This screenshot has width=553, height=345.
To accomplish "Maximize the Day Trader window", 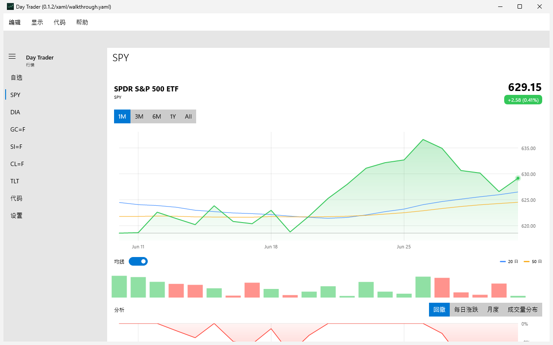I will click(520, 6).
